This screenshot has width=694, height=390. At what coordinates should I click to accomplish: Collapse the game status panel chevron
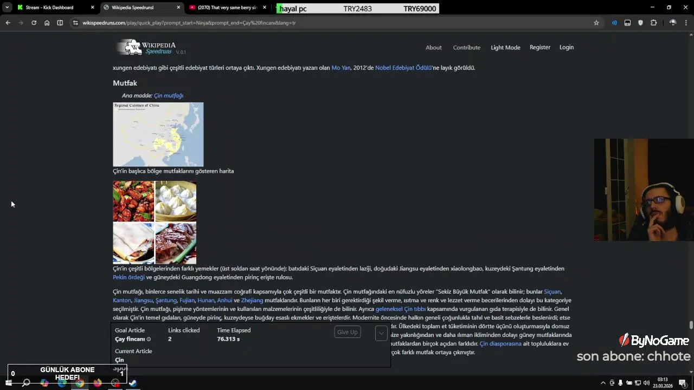(x=381, y=333)
